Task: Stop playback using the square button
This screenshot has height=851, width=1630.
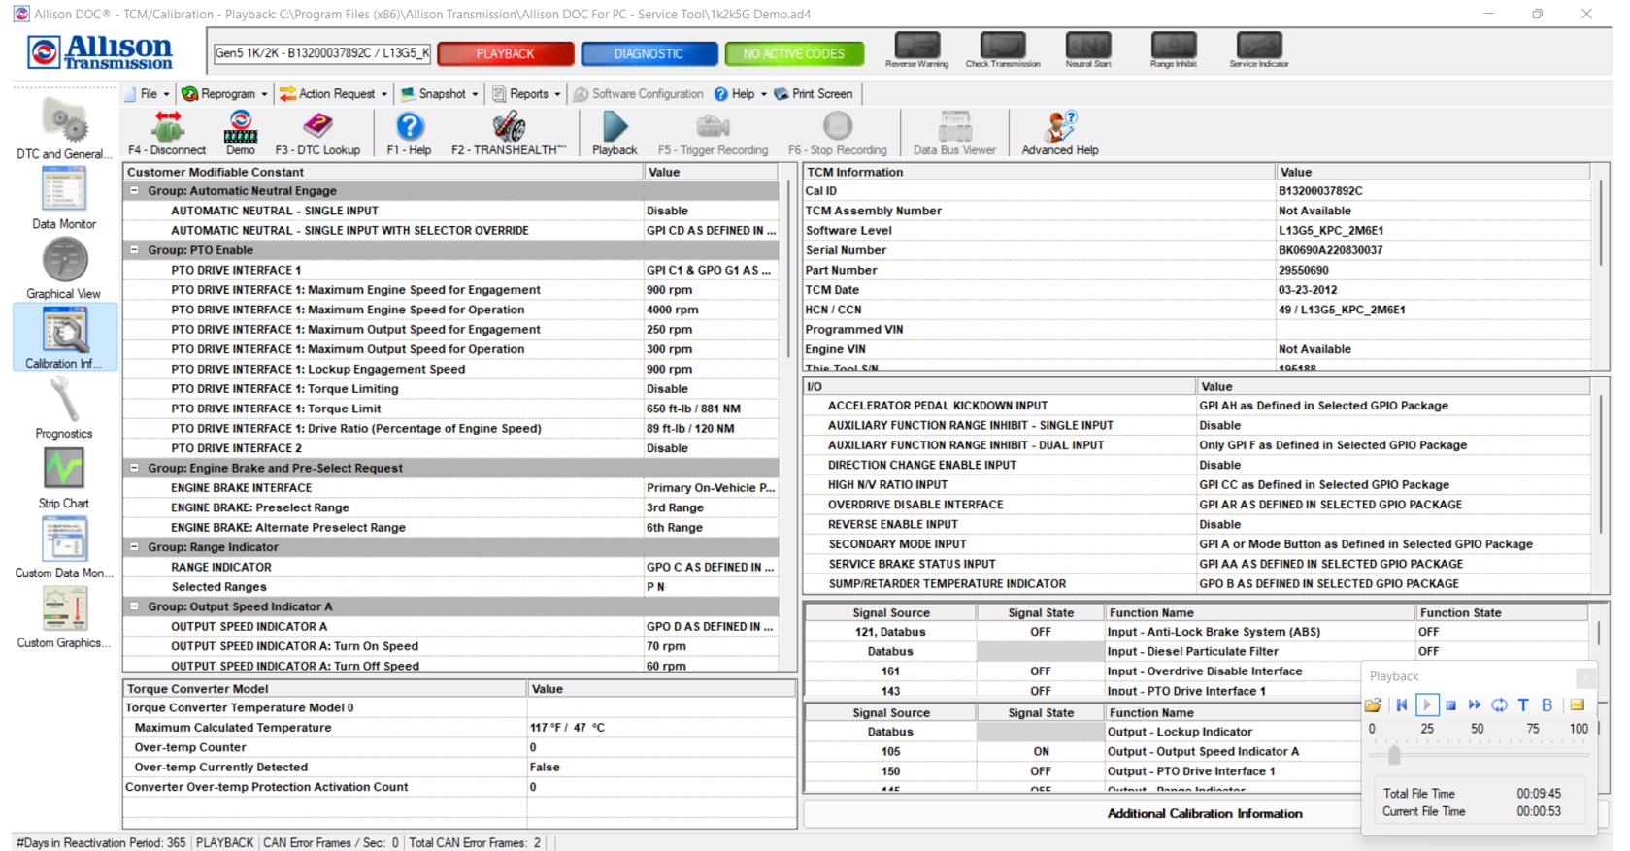Action: [1450, 705]
